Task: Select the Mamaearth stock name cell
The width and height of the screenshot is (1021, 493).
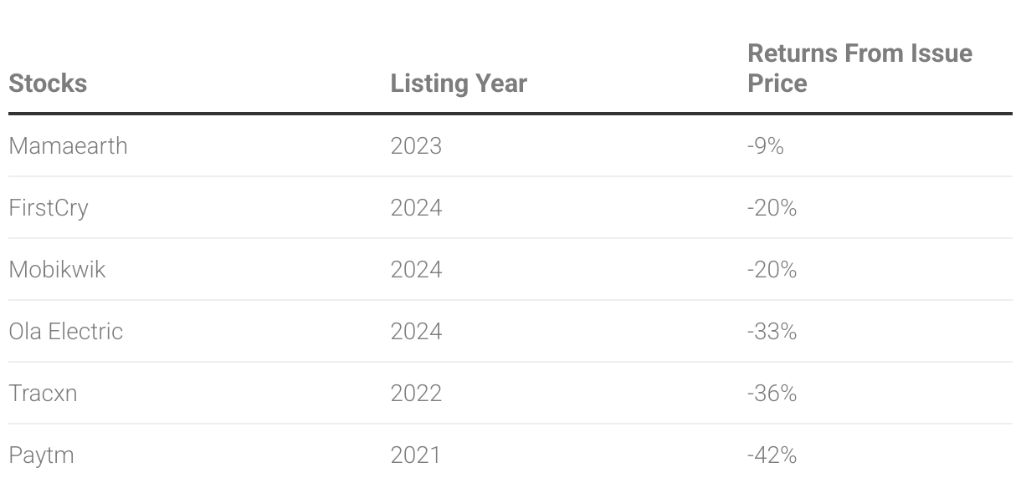Action: [69, 146]
